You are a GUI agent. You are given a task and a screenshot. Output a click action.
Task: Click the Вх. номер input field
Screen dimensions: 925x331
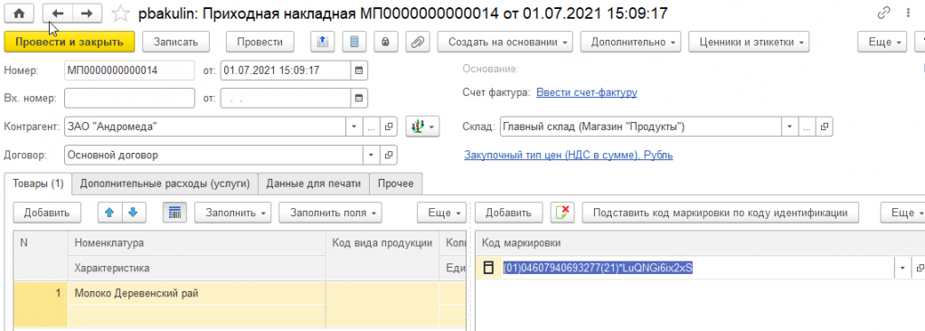click(129, 99)
